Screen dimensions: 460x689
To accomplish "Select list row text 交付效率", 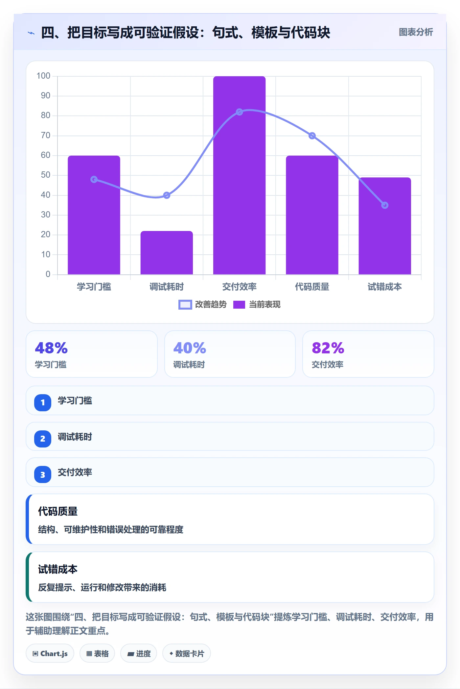I will (x=75, y=472).
